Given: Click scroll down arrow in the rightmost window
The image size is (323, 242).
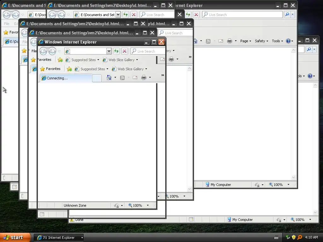Looking at the screenshot, I should pos(315,212).
